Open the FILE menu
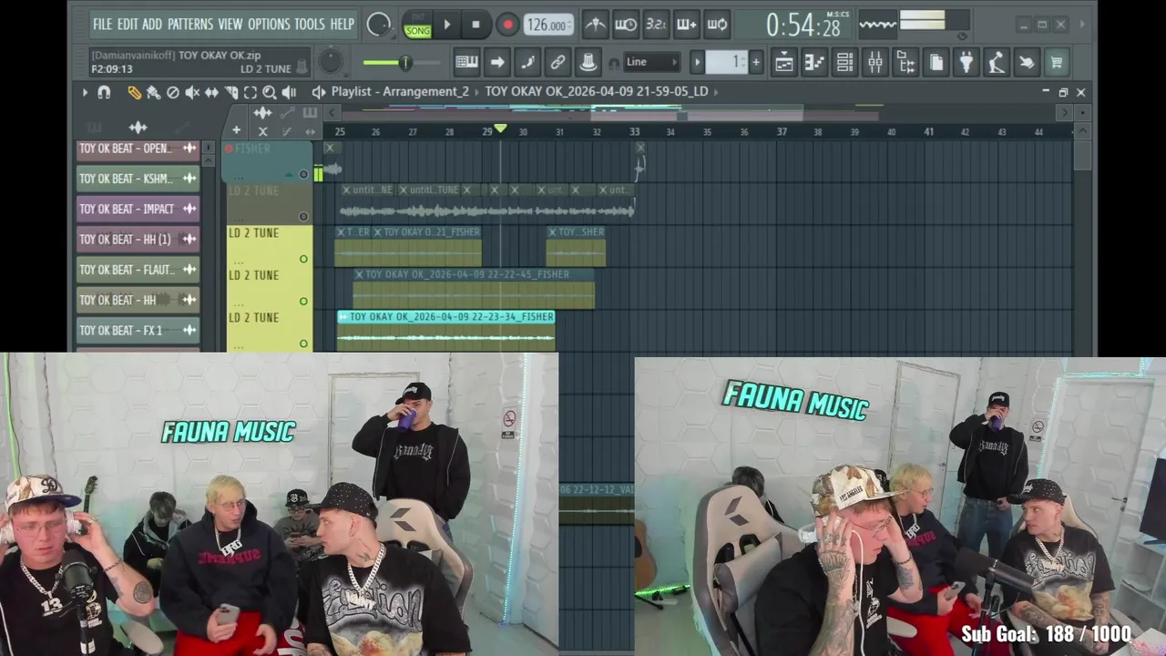 [103, 24]
